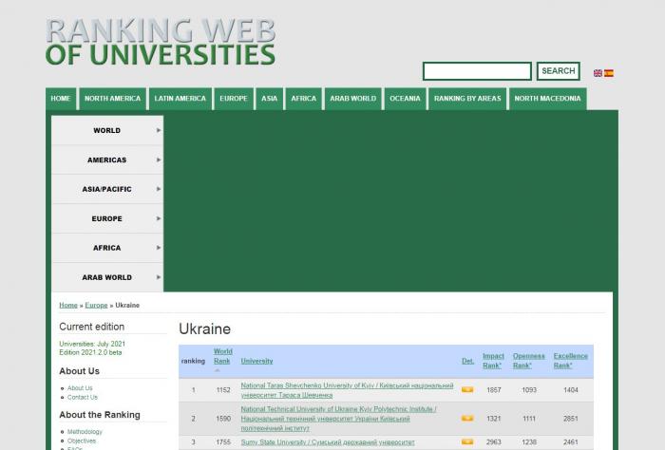Open the NORTH MACEDONIA tab
The image size is (665, 450).
(x=547, y=99)
